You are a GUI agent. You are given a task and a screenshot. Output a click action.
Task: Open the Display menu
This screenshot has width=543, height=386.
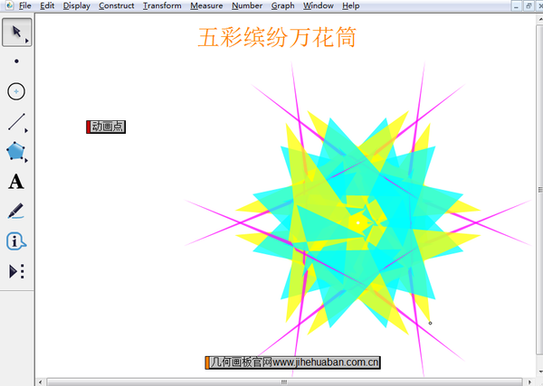click(76, 5)
